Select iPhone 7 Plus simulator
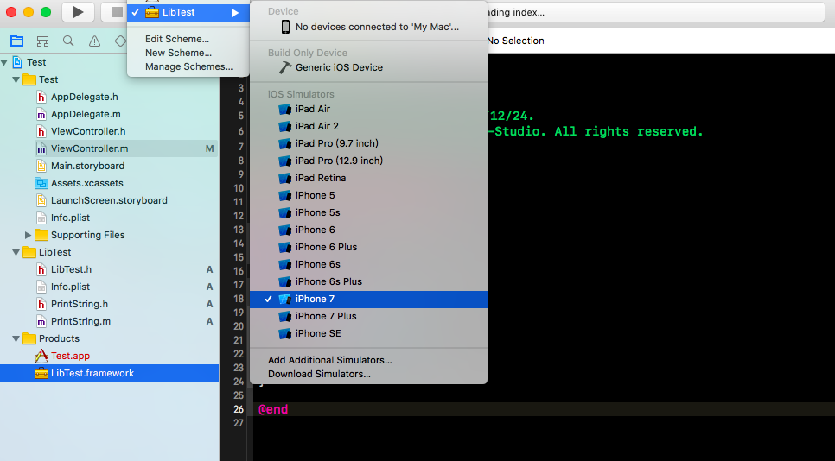 point(368,316)
